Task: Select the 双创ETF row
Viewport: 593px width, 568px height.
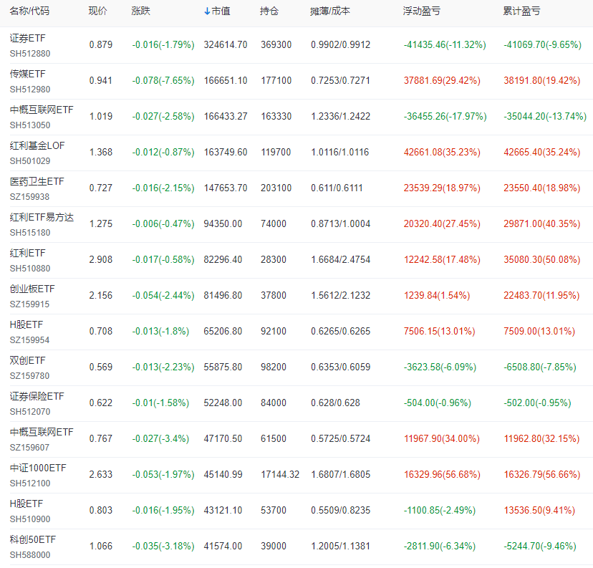Action: pos(26,360)
